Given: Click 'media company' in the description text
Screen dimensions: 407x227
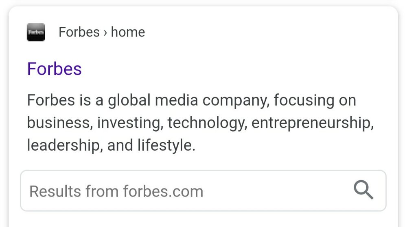Looking at the screenshot, I should click(212, 101).
